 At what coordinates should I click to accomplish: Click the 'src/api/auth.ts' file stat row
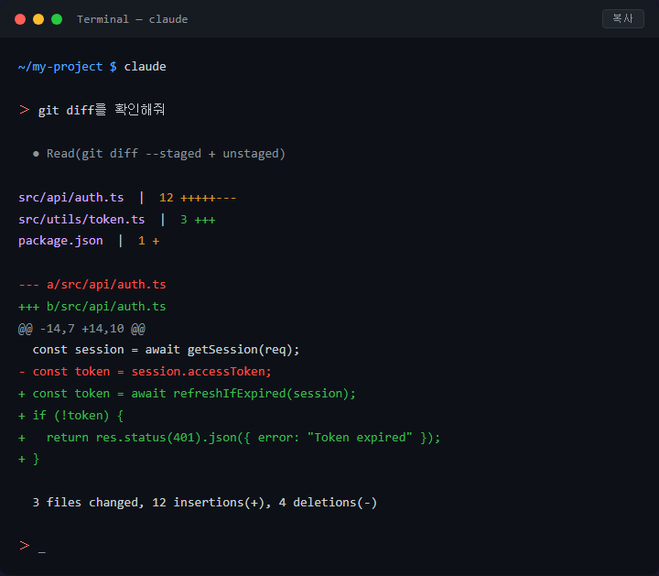pos(127,197)
